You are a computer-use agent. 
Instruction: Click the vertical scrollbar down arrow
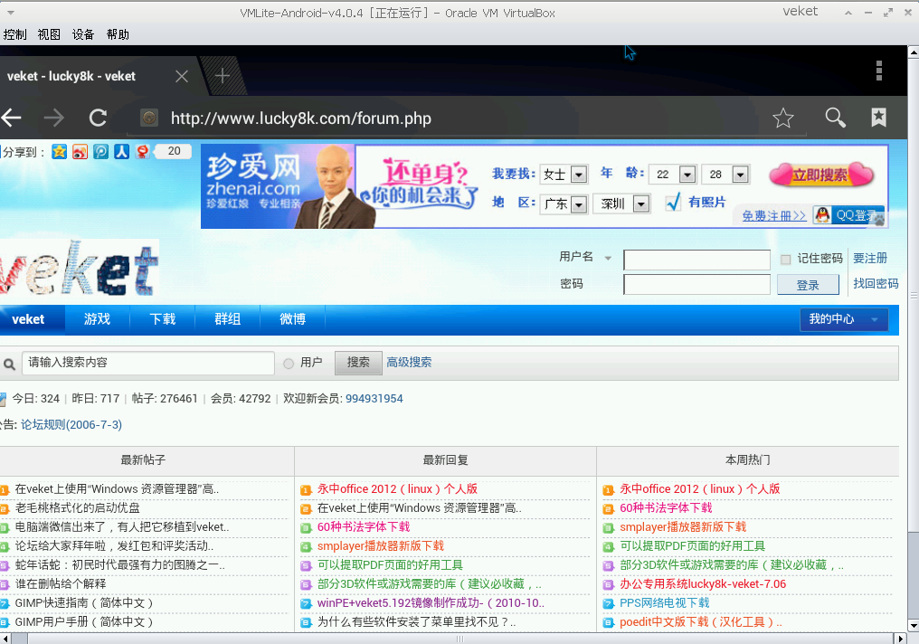pos(914,625)
